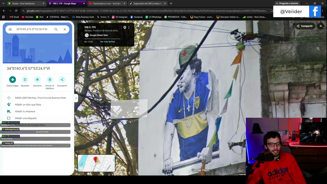Open the Meta Business Suite bookmark
The image size is (327, 184).
[83, 17]
